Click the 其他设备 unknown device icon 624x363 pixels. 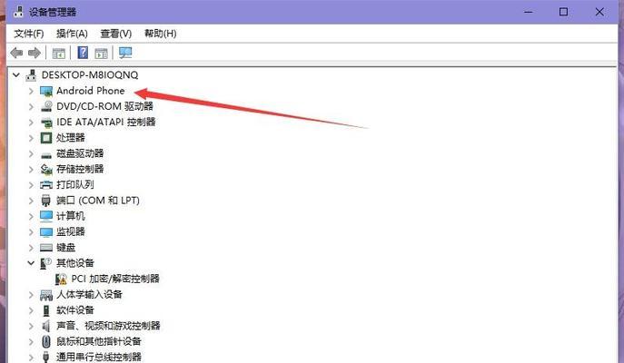(46, 263)
